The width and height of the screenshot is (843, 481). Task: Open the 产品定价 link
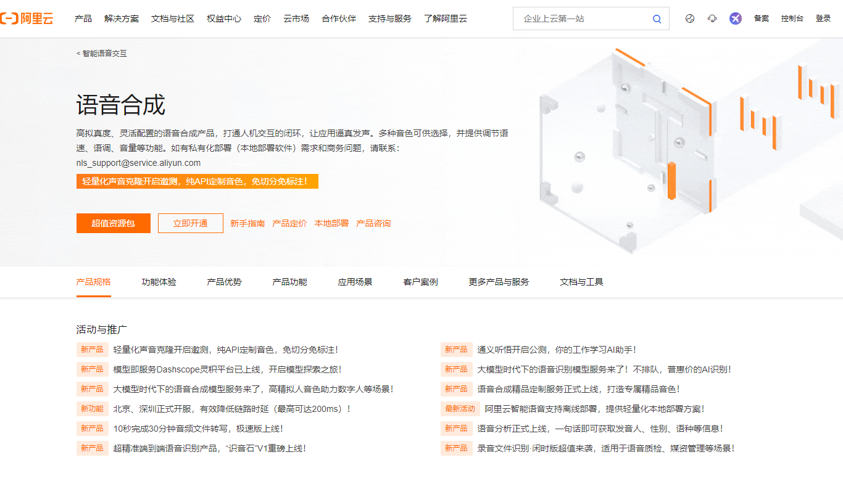[x=289, y=223]
